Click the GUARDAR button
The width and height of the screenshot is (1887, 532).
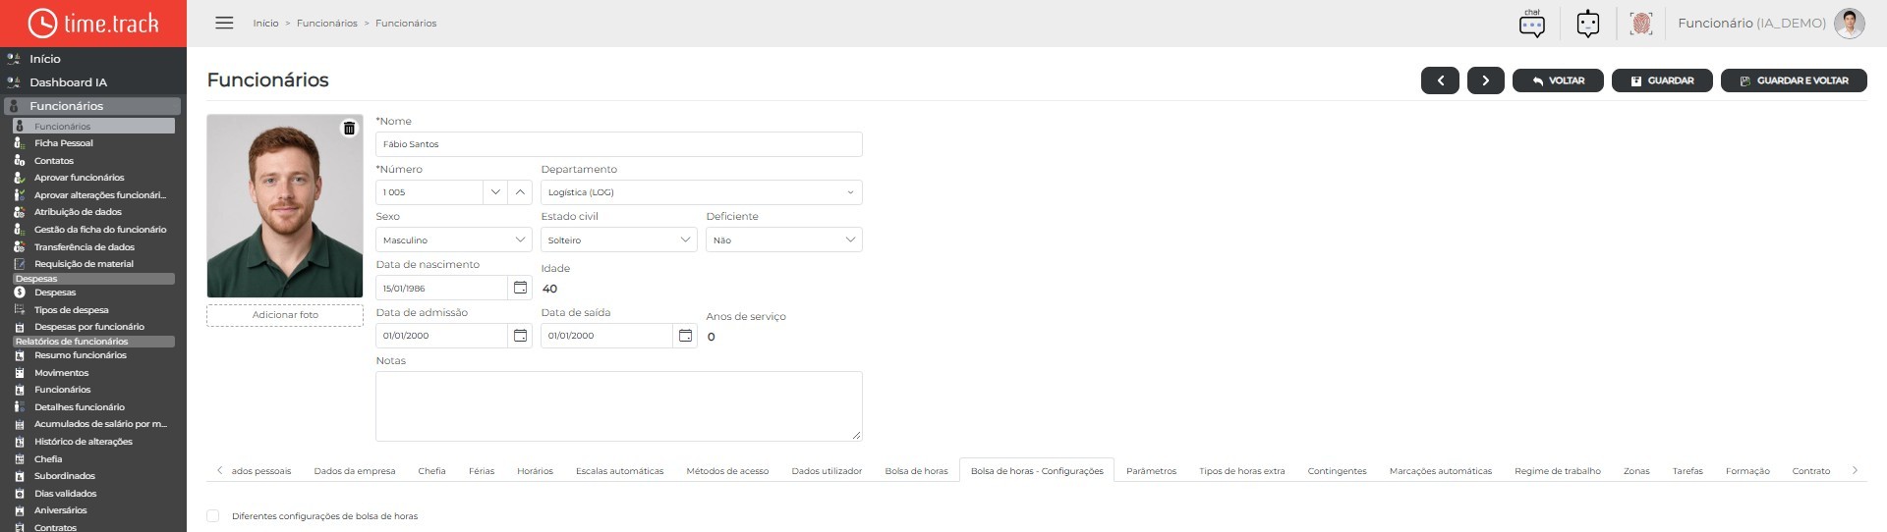tap(1662, 80)
